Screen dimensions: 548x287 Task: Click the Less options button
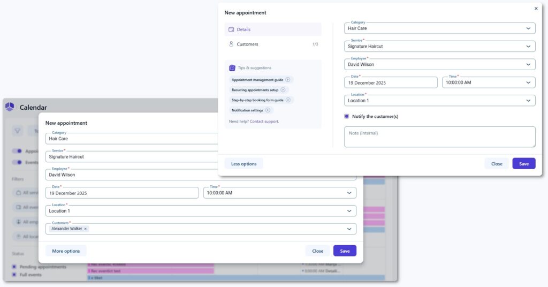click(243, 164)
